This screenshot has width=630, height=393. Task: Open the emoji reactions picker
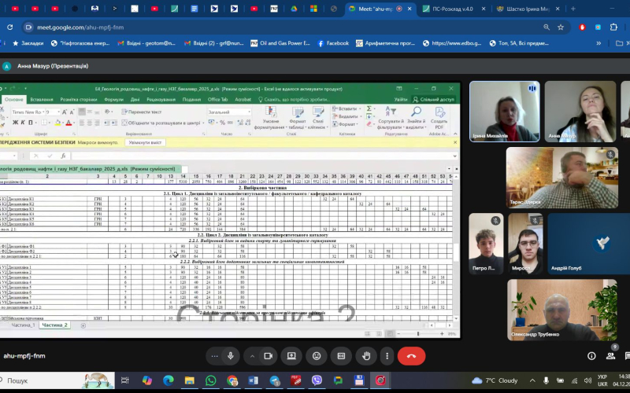coord(317,356)
